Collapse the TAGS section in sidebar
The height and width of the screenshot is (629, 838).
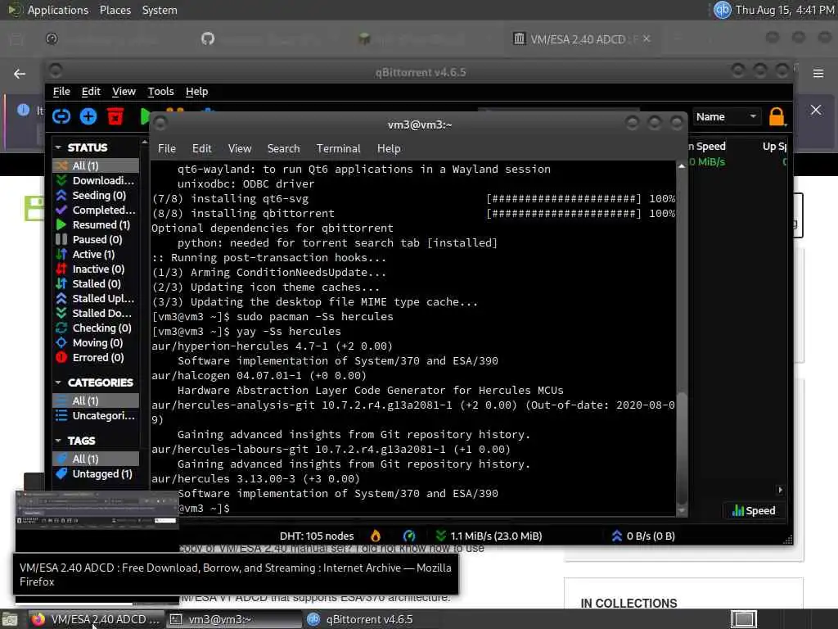pos(58,441)
